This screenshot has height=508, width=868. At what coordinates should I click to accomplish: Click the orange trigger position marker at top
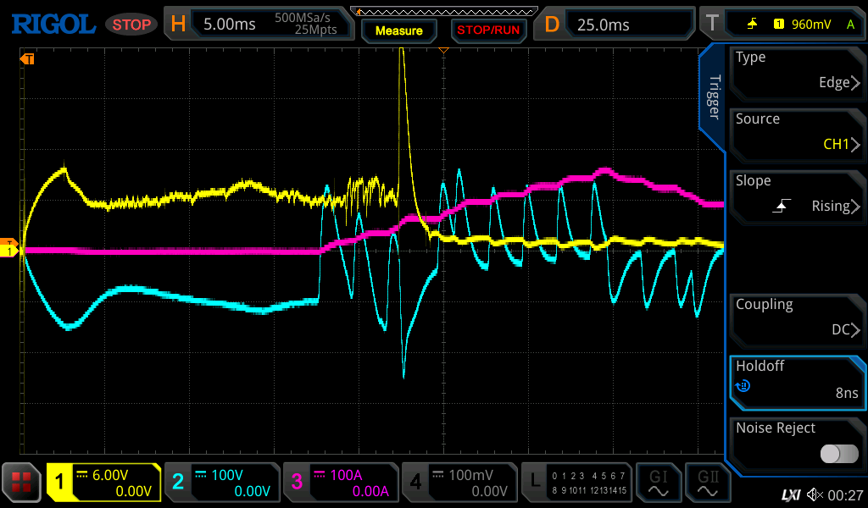click(x=442, y=52)
